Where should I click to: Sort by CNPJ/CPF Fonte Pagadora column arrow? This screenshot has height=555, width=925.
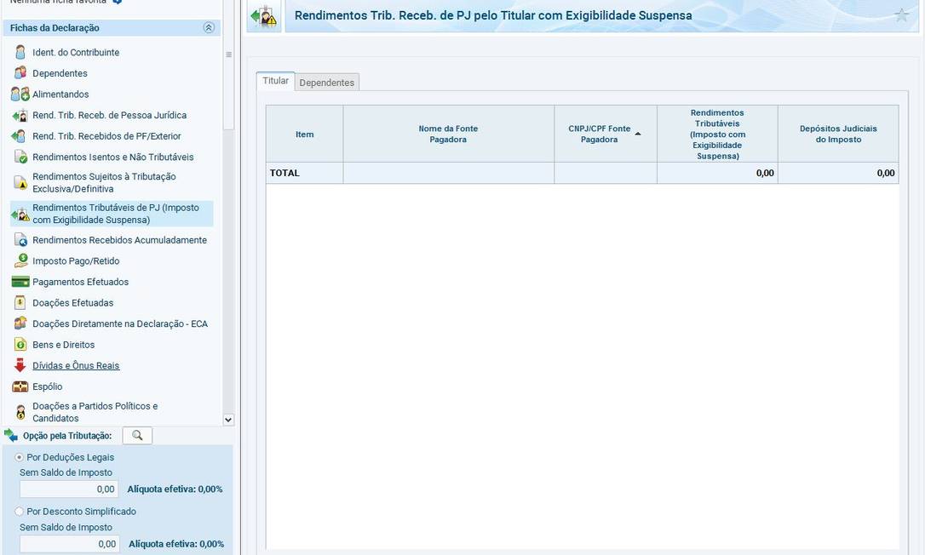pos(638,134)
